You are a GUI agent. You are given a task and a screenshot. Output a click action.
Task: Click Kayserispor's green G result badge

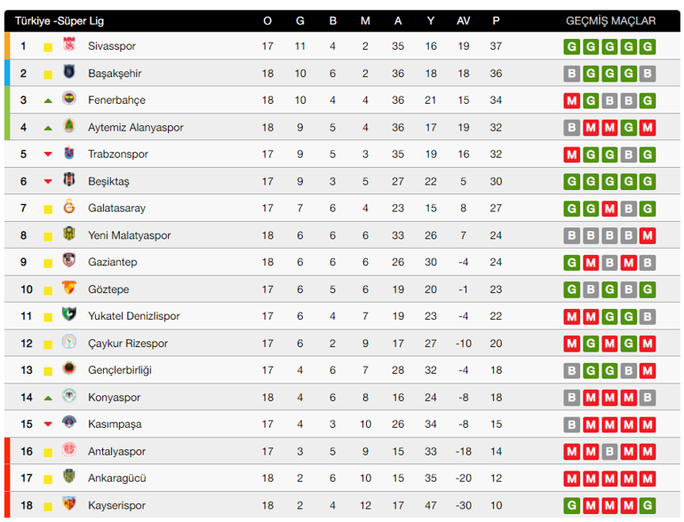click(x=571, y=506)
